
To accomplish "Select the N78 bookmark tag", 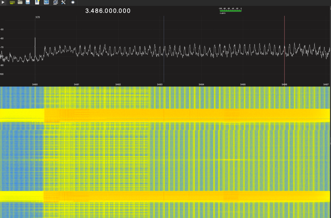I will (38, 17).
